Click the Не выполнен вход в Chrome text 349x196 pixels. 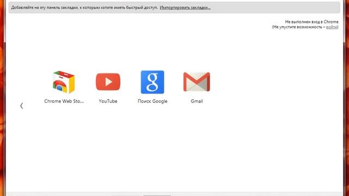point(311,22)
